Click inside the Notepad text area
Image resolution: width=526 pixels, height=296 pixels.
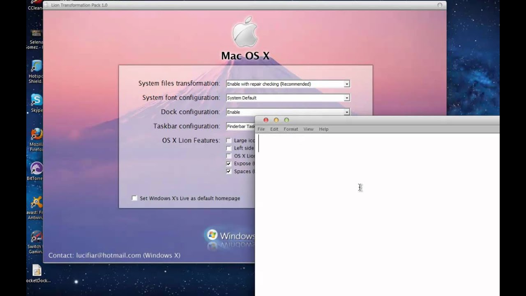377,215
